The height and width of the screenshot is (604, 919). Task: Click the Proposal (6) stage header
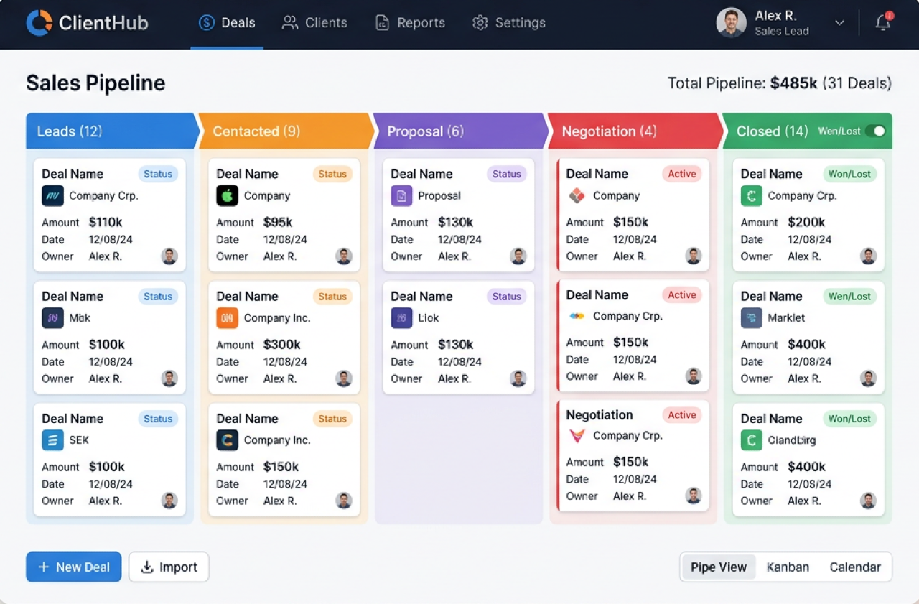[x=462, y=131]
